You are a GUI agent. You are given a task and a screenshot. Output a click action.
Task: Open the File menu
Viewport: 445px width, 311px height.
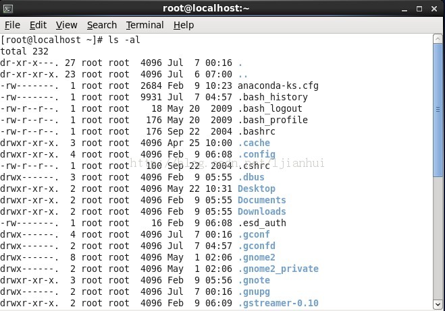12,25
